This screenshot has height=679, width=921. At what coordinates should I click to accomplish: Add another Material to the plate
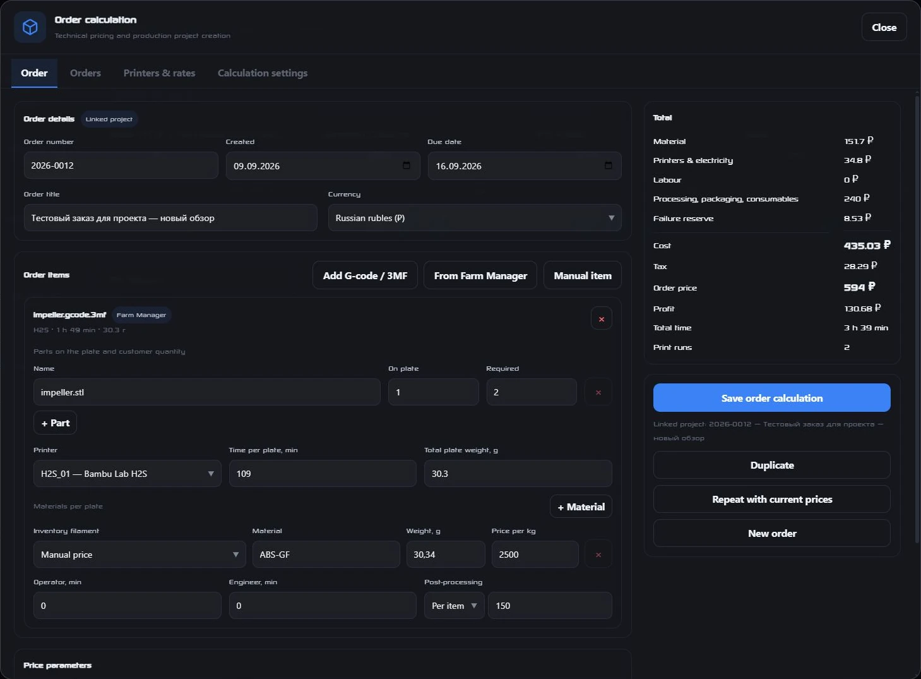[x=581, y=507]
